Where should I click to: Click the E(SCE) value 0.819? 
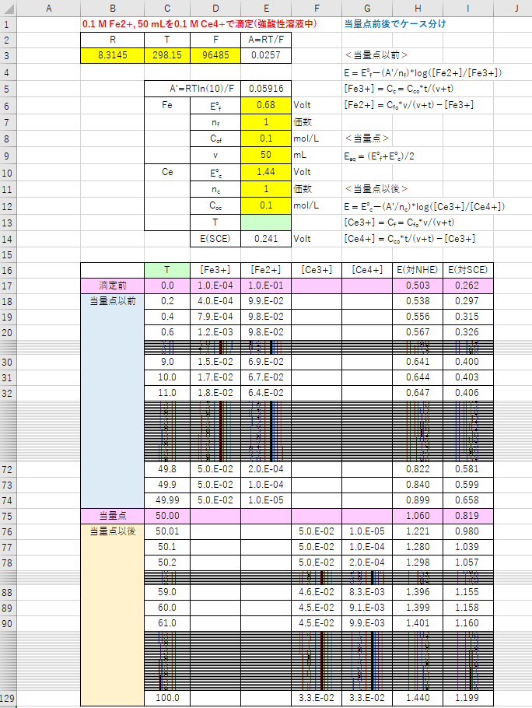pyautogui.click(x=468, y=516)
